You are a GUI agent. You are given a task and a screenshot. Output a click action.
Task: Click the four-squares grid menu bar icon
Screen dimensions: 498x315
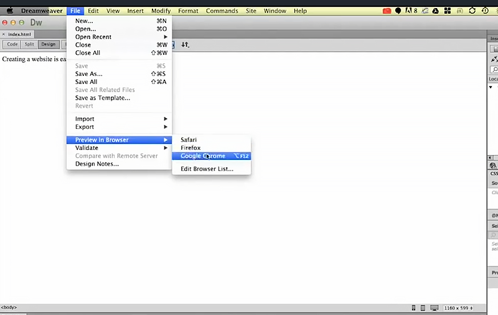click(448, 11)
